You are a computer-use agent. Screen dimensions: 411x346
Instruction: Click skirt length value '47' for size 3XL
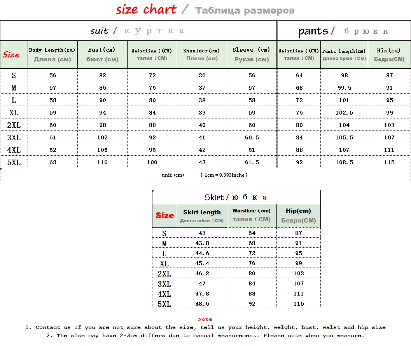tap(202, 284)
